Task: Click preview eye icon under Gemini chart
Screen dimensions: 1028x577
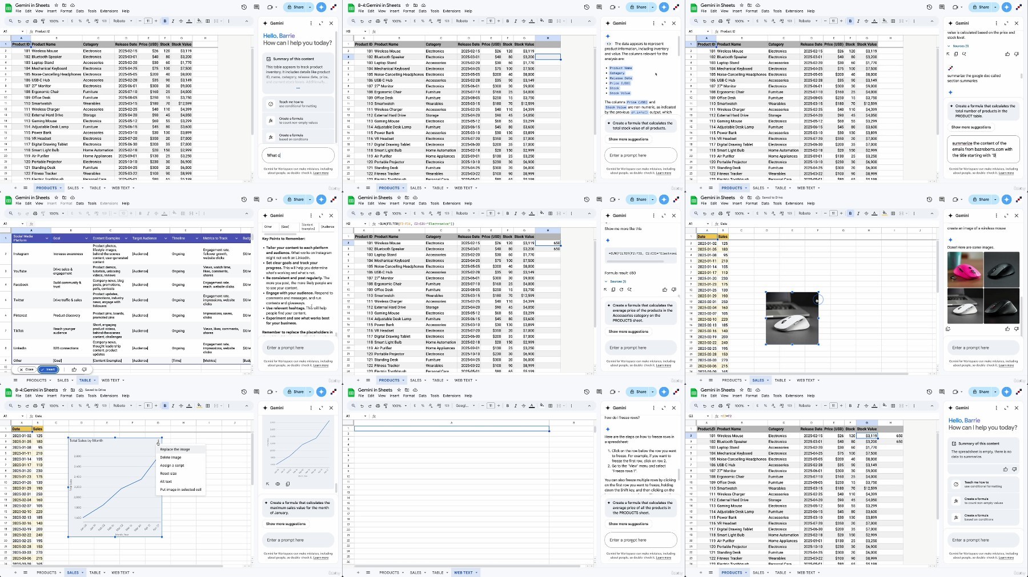Action: click(278, 484)
